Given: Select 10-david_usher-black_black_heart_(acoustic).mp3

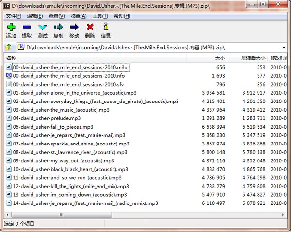Looking at the screenshot, I should (x=70, y=169).
